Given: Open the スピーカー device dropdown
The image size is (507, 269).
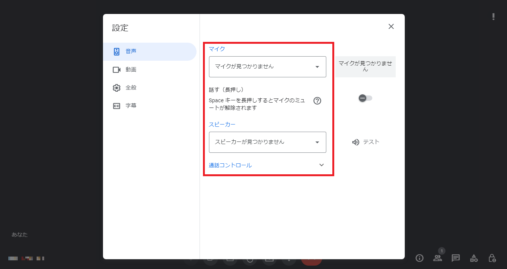Looking at the screenshot, I should (267, 142).
